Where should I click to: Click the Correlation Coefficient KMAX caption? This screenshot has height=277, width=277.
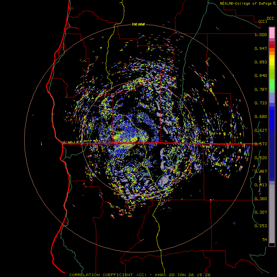tap(140, 275)
